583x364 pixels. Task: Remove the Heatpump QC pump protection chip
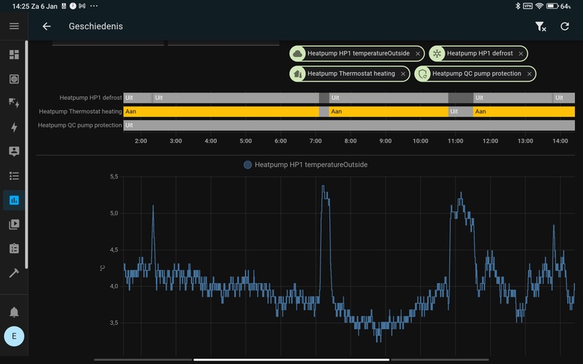click(x=529, y=74)
